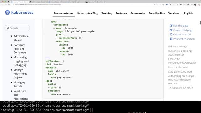201x113 pixels.
Task: Switch to the Kubernetes Metrics Server browser tab
Action: point(95,2)
